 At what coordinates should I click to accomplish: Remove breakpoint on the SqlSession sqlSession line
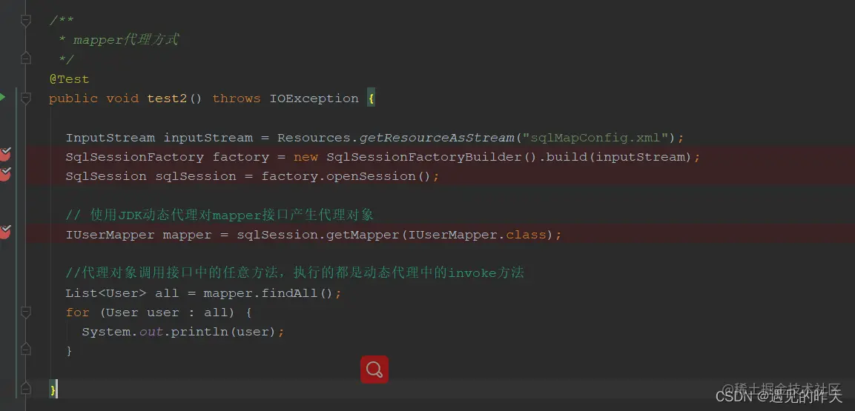pyautogui.click(x=5, y=173)
